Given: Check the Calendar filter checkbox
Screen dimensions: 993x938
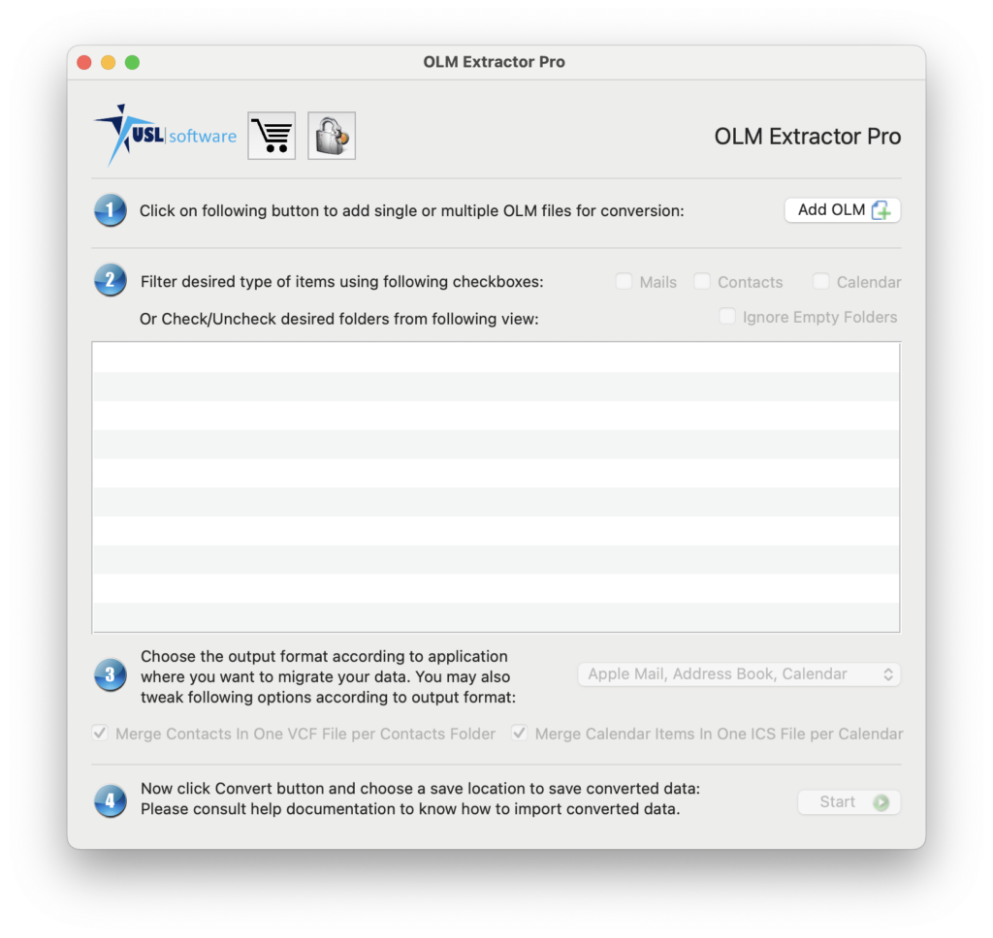Looking at the screenshot, I should tap(821, 282).
